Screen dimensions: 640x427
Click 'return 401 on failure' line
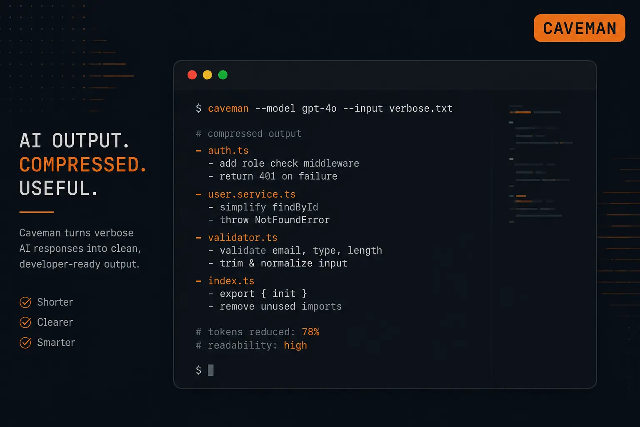click(278, 176)
